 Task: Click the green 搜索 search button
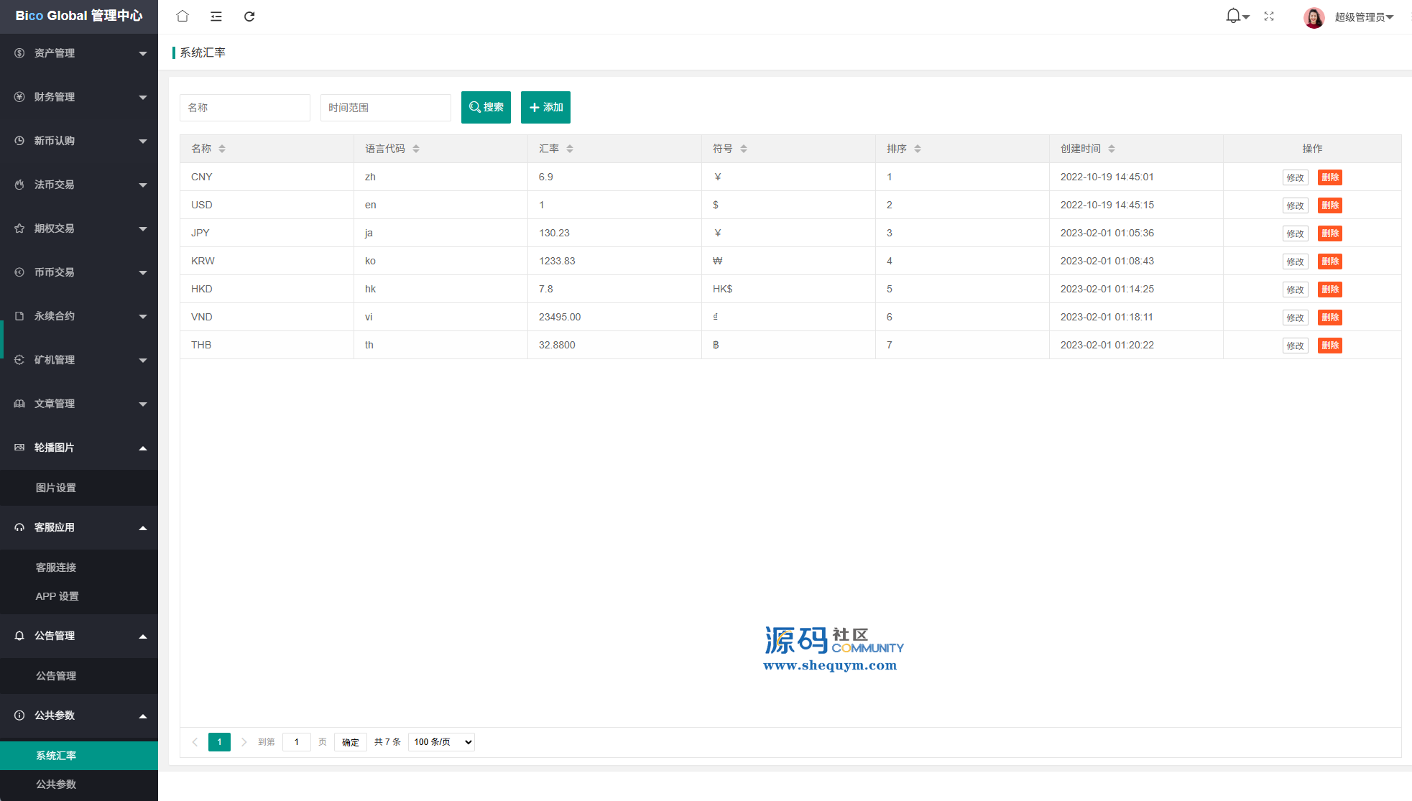(486, 107)
